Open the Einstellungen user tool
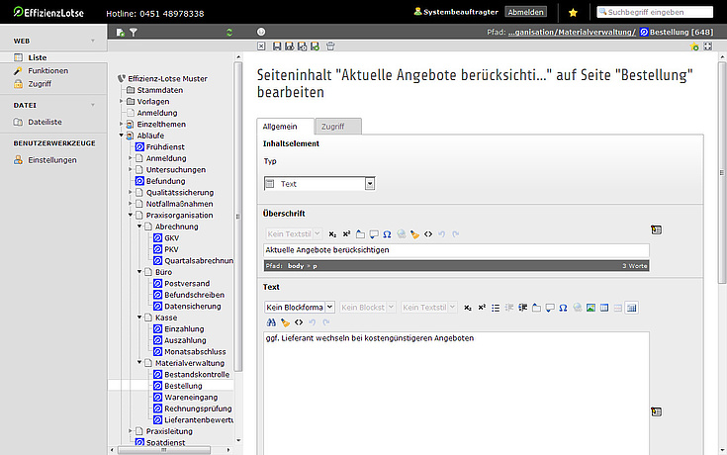 tap(51, 160)
